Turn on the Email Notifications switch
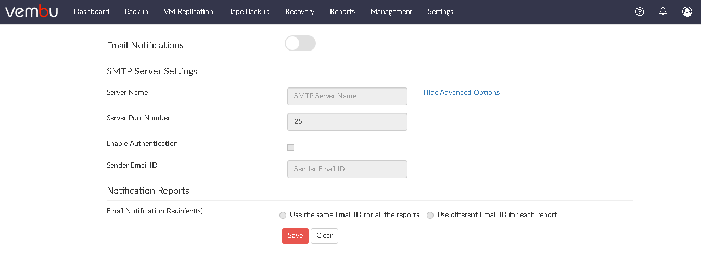This screenshot has width=701, height=265. [x=300, y=43]
